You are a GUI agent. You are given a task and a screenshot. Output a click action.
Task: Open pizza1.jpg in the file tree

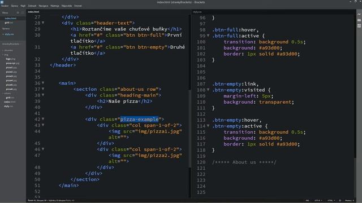click(11, 68)
